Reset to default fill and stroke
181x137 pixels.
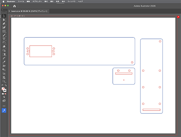click(2, 85)
